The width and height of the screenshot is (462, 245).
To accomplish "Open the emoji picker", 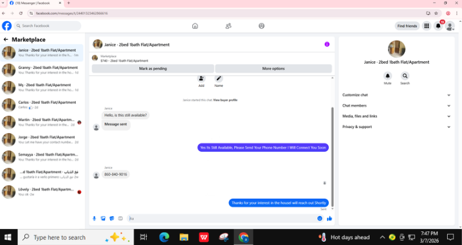I will click(320, 219).
